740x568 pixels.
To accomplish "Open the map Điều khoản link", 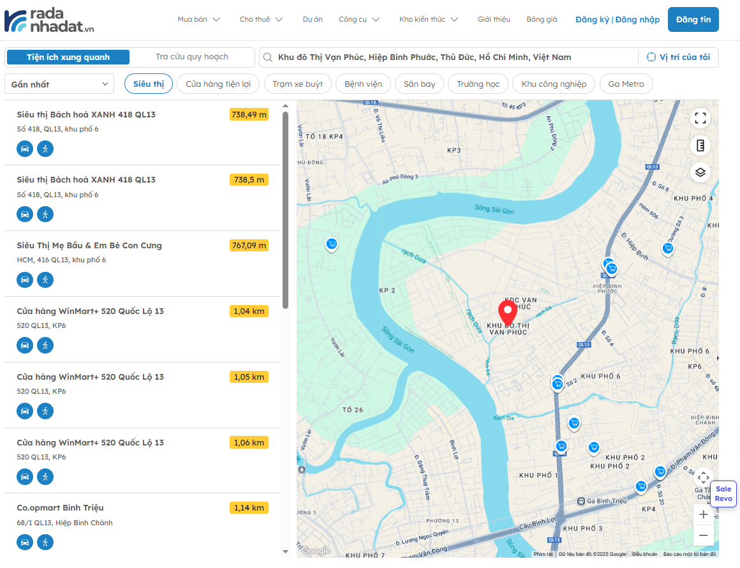I will click(x=645, y=554).
